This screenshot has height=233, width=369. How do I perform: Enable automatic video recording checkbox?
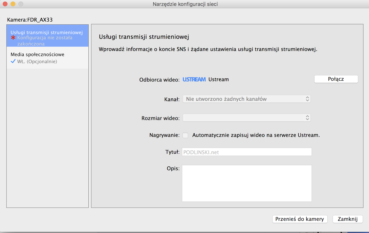(185, 135)
